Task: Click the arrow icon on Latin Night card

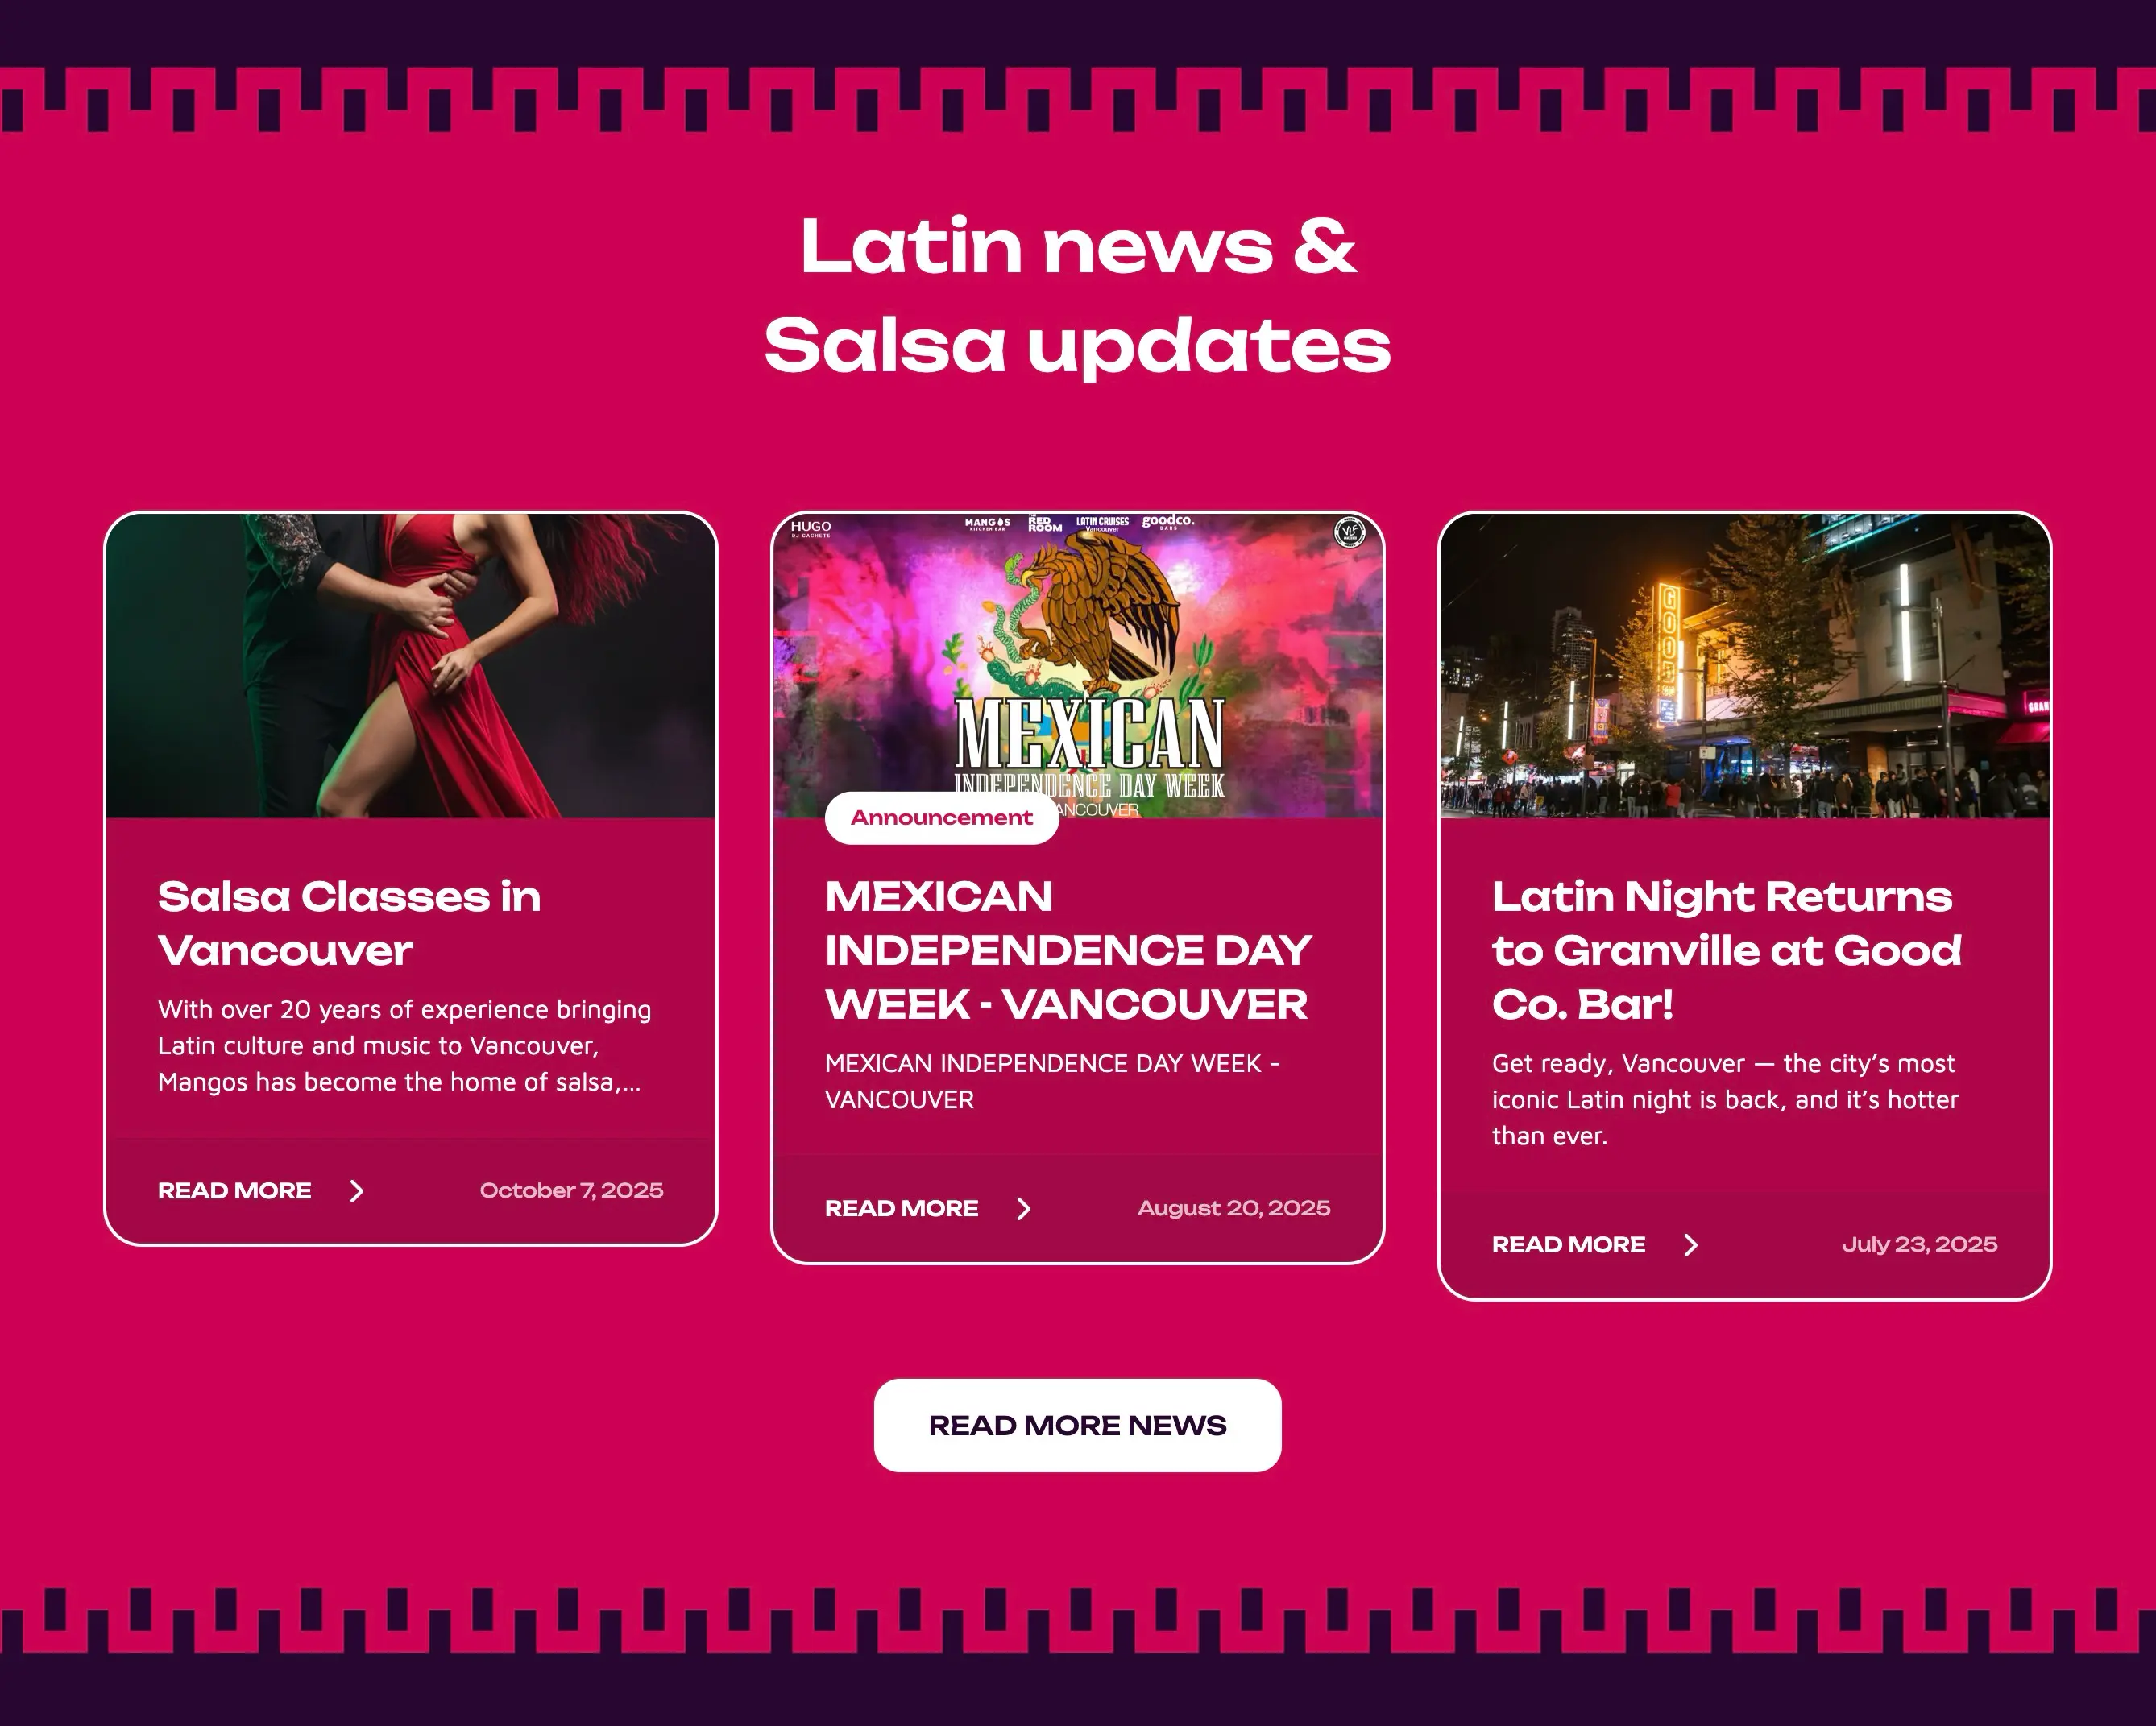Action: click(x=1691, y=1244)
